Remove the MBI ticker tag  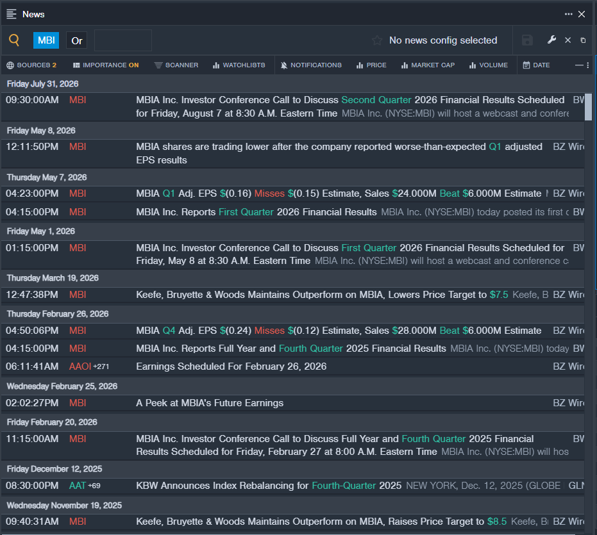point(46,40)
